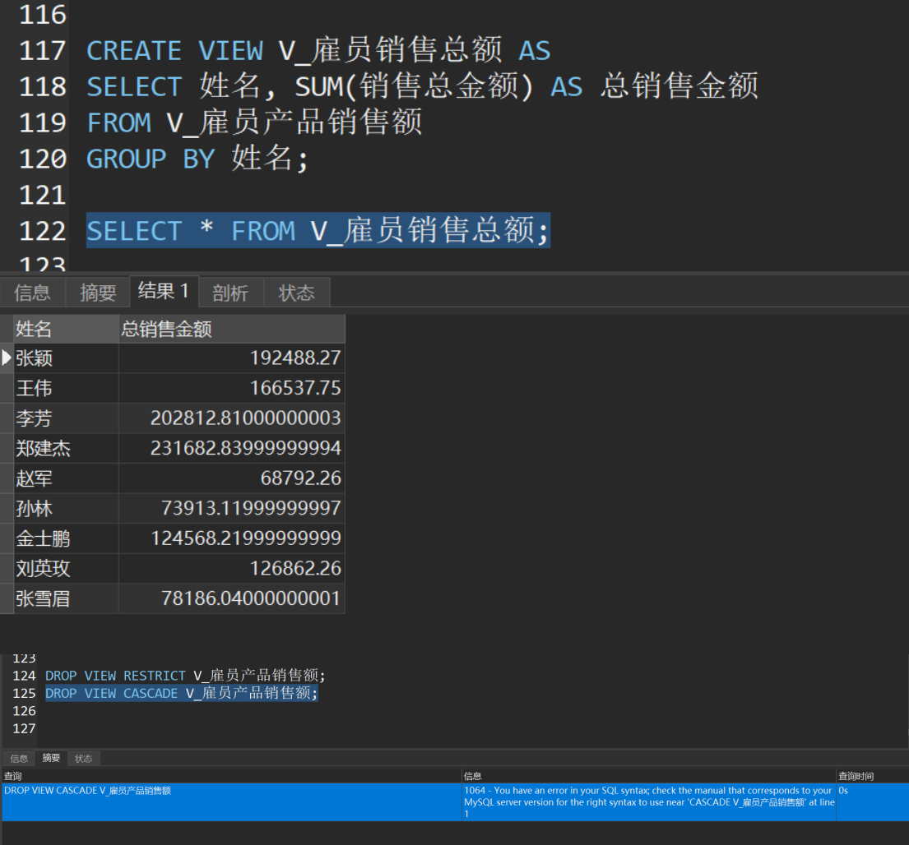Open the lower 信息 tab

pos(19,759)
